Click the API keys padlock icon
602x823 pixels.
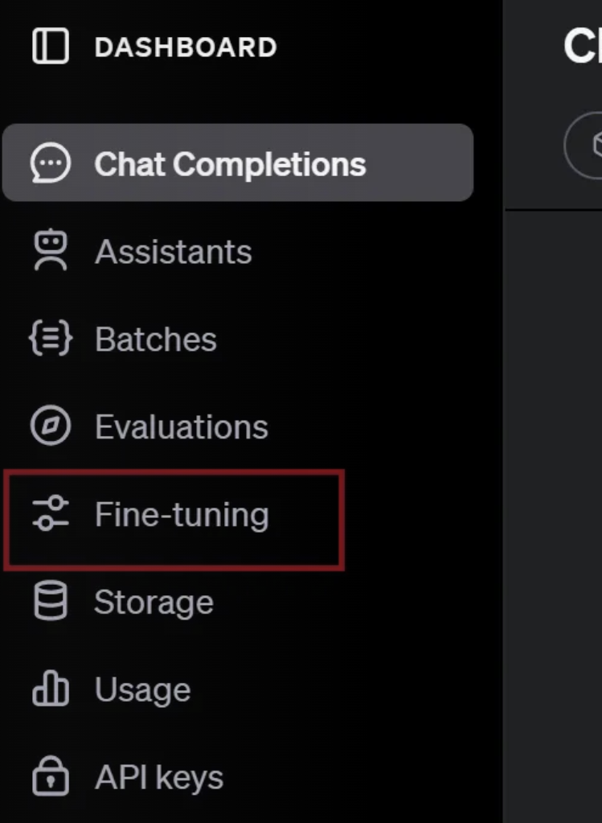click(51, 776)
